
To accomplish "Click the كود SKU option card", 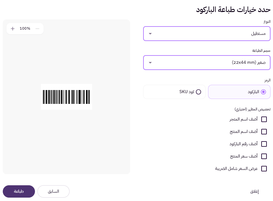I will [174, 92].
